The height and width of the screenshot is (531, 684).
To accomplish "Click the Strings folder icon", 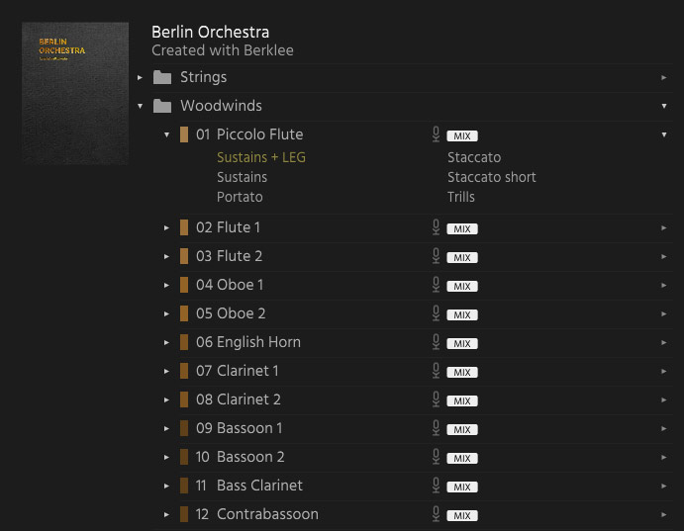I will pyautogui.click(x=162, y=77).
